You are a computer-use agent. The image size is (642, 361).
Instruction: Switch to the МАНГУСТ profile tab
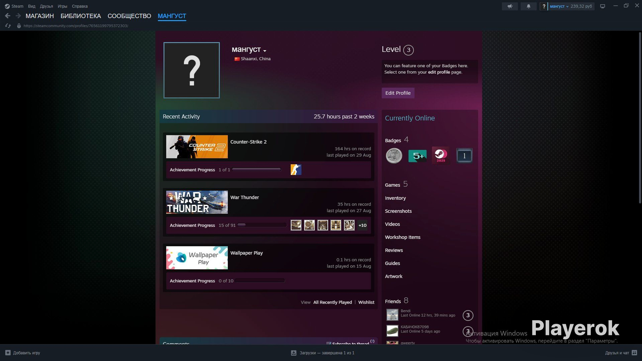click(x=172, y=16)
